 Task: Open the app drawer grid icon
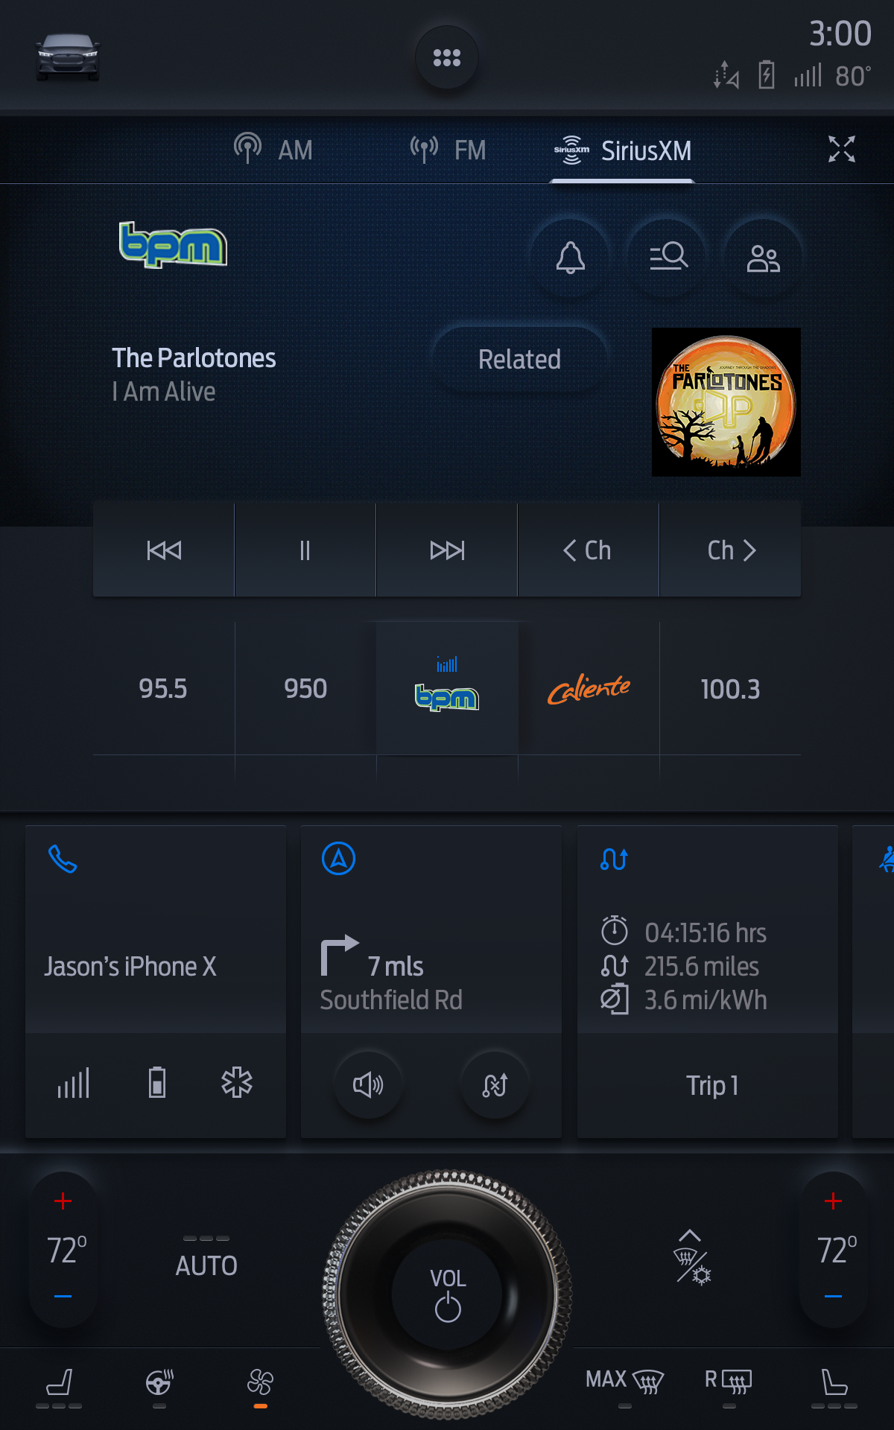pyautogui.click(x=447, y=57)
